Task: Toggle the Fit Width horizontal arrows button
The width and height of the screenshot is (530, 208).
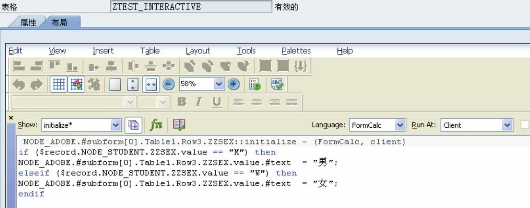Action: (150, 84)
